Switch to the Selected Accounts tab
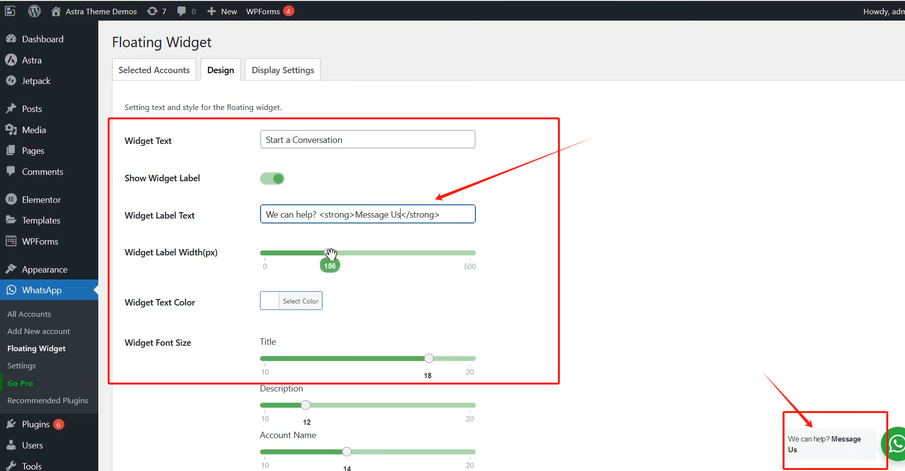The image size is (905, 471). (x=154, y=70)
